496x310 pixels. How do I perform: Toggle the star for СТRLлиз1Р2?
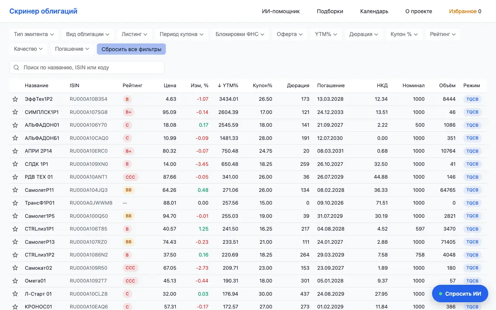pos(15,255)
